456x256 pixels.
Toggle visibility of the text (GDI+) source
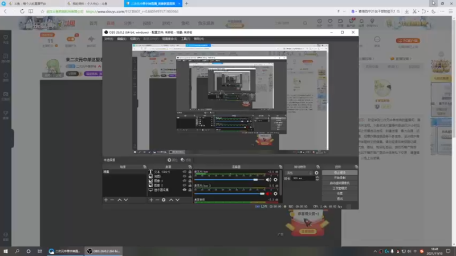184,172
